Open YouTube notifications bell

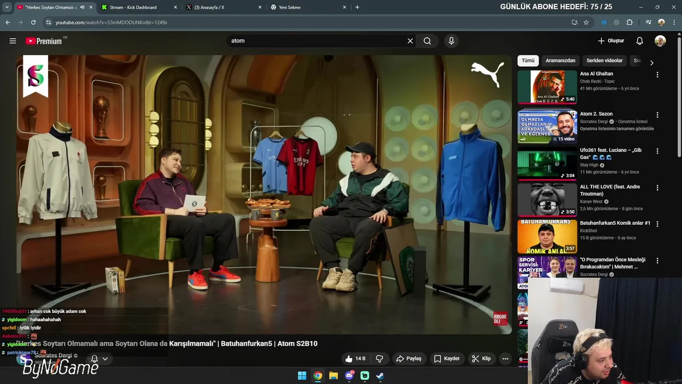click(x=639, y=41)
